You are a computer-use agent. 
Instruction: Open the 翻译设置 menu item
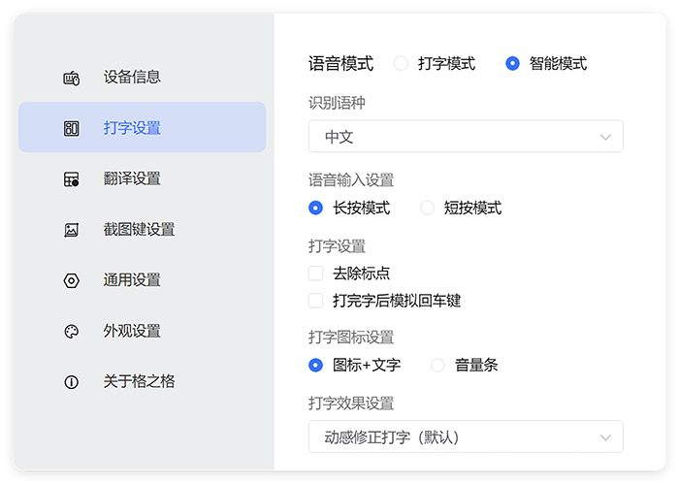[132, 179]
